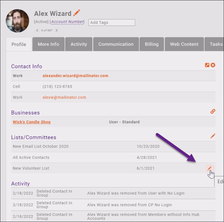The width and height of the screenshot is (224, 222).
Task: Click the pencil icon in Lists/Committees header
Action: 213,136
